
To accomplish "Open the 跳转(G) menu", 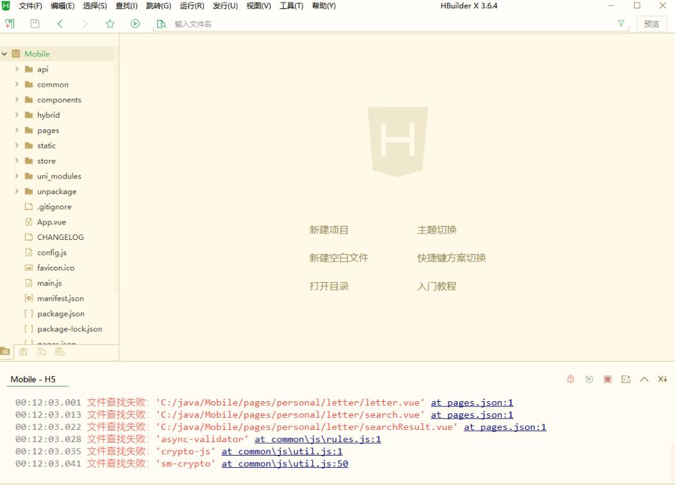I will pos(158,6).
